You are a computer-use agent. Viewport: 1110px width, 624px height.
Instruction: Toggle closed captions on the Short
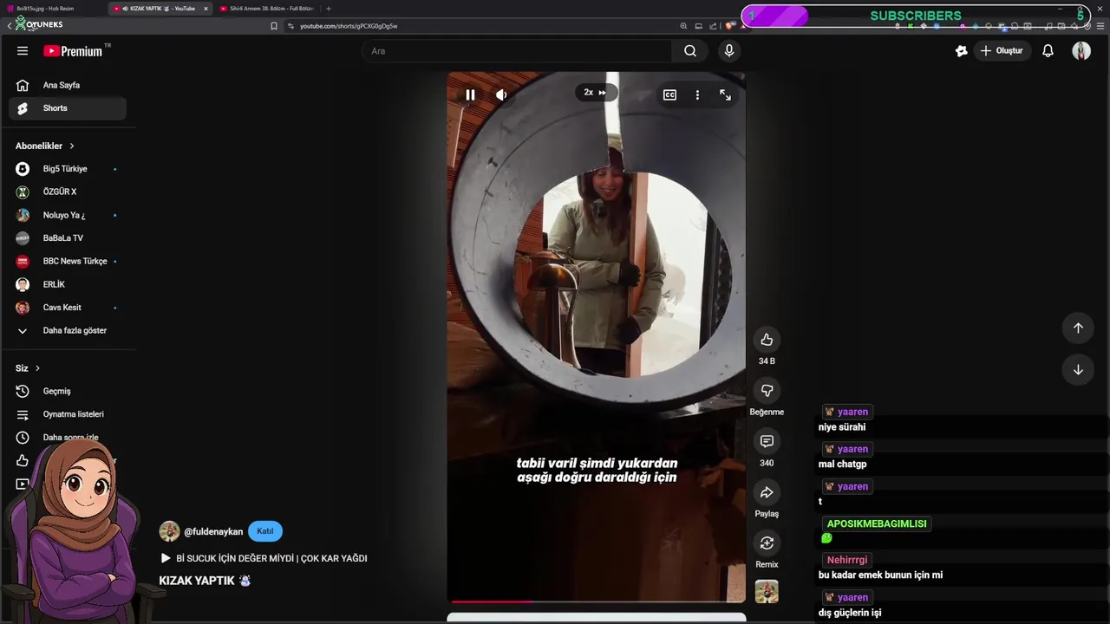[669, 94]
